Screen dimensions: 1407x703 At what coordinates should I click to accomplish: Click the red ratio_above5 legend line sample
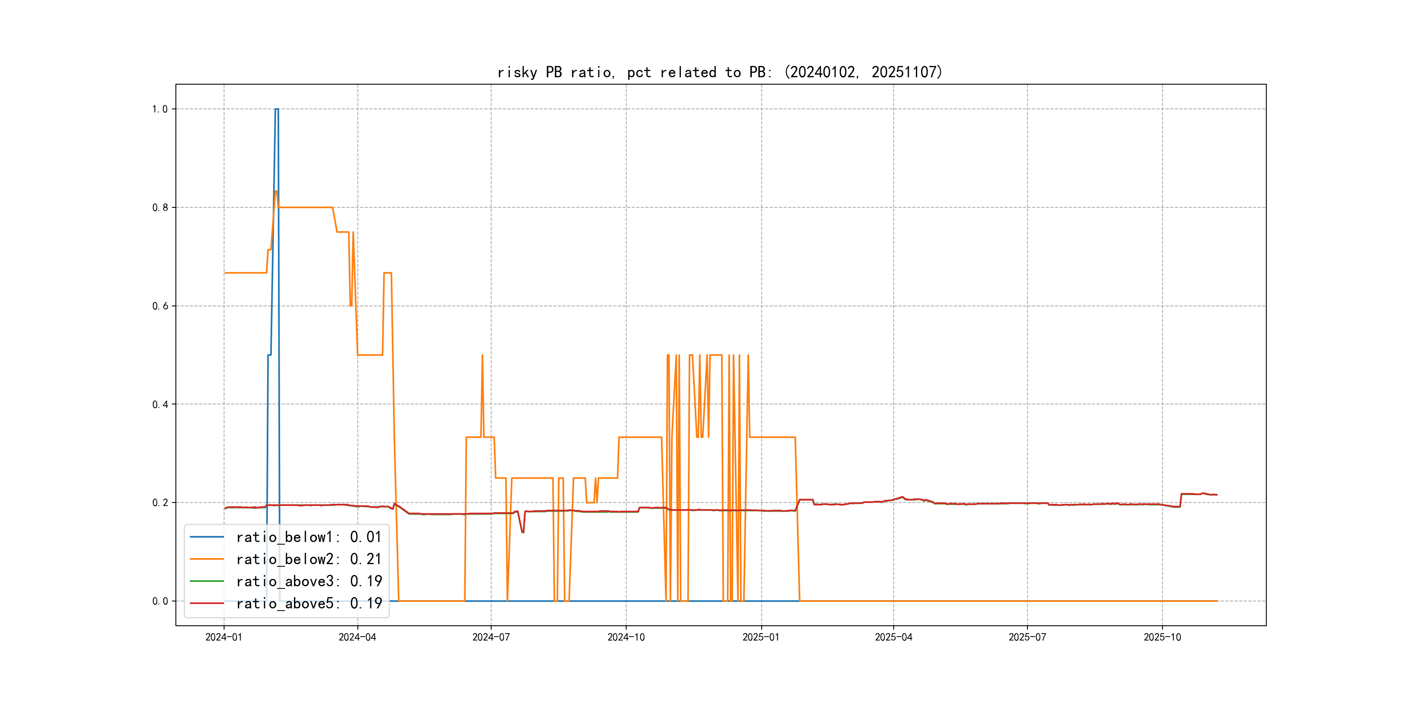[x=206, y=603]
